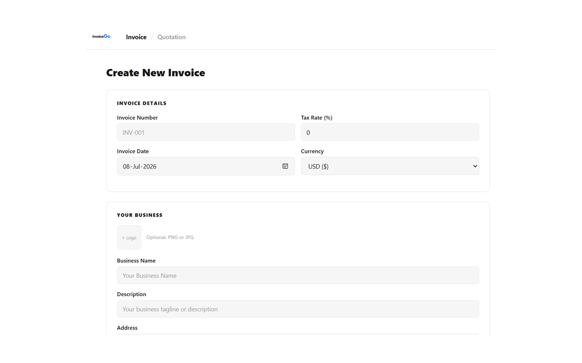This screenshot has width=582, height=363.
Task: Click the Tax Rate (%) field
Action: [390, 132]
